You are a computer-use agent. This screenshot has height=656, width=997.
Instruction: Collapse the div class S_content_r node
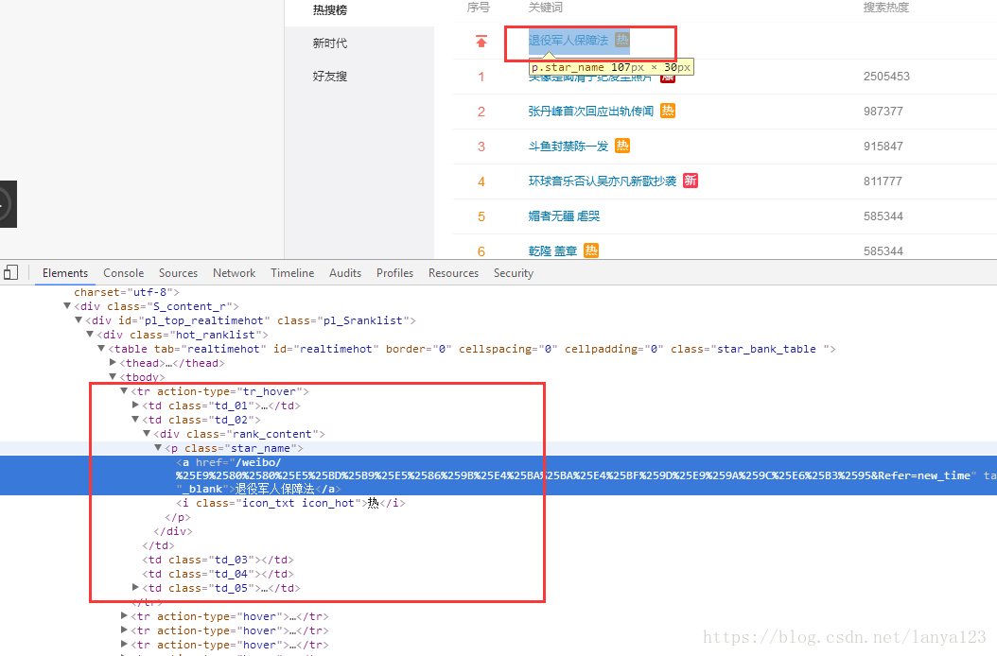[67, 305]
